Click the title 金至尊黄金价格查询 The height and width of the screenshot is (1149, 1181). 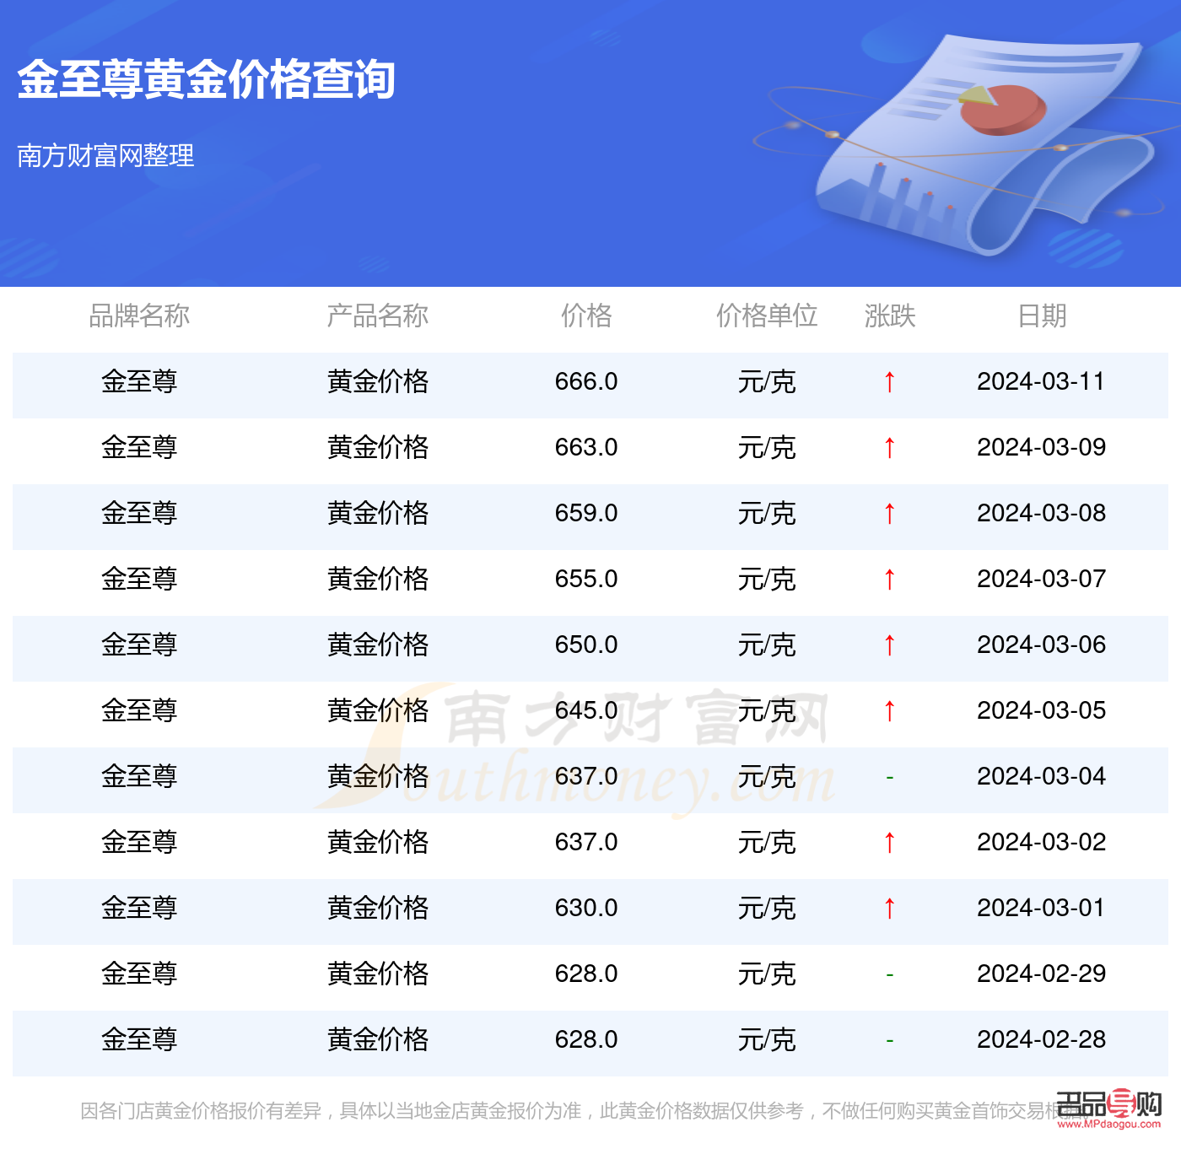click(x=207, y=79)
